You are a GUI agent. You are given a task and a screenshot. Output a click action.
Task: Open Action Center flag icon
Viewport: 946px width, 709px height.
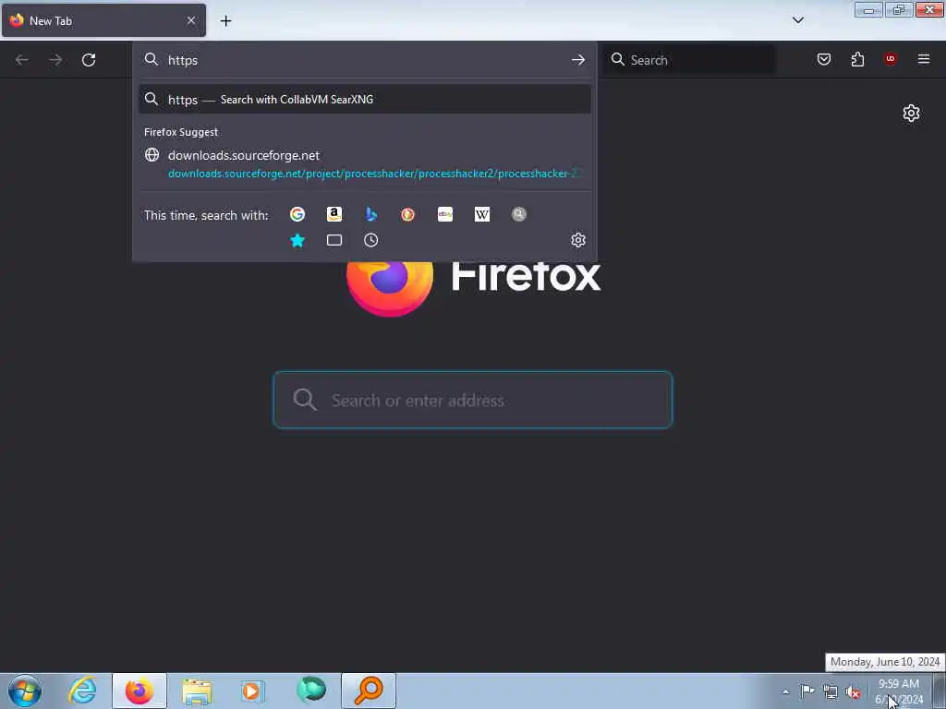point(807,691)
